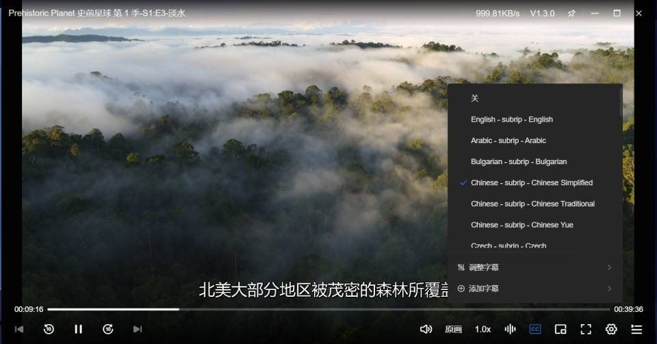Turn subtitles off with 关
Screen dimensions: 657x344
point(475,98)
